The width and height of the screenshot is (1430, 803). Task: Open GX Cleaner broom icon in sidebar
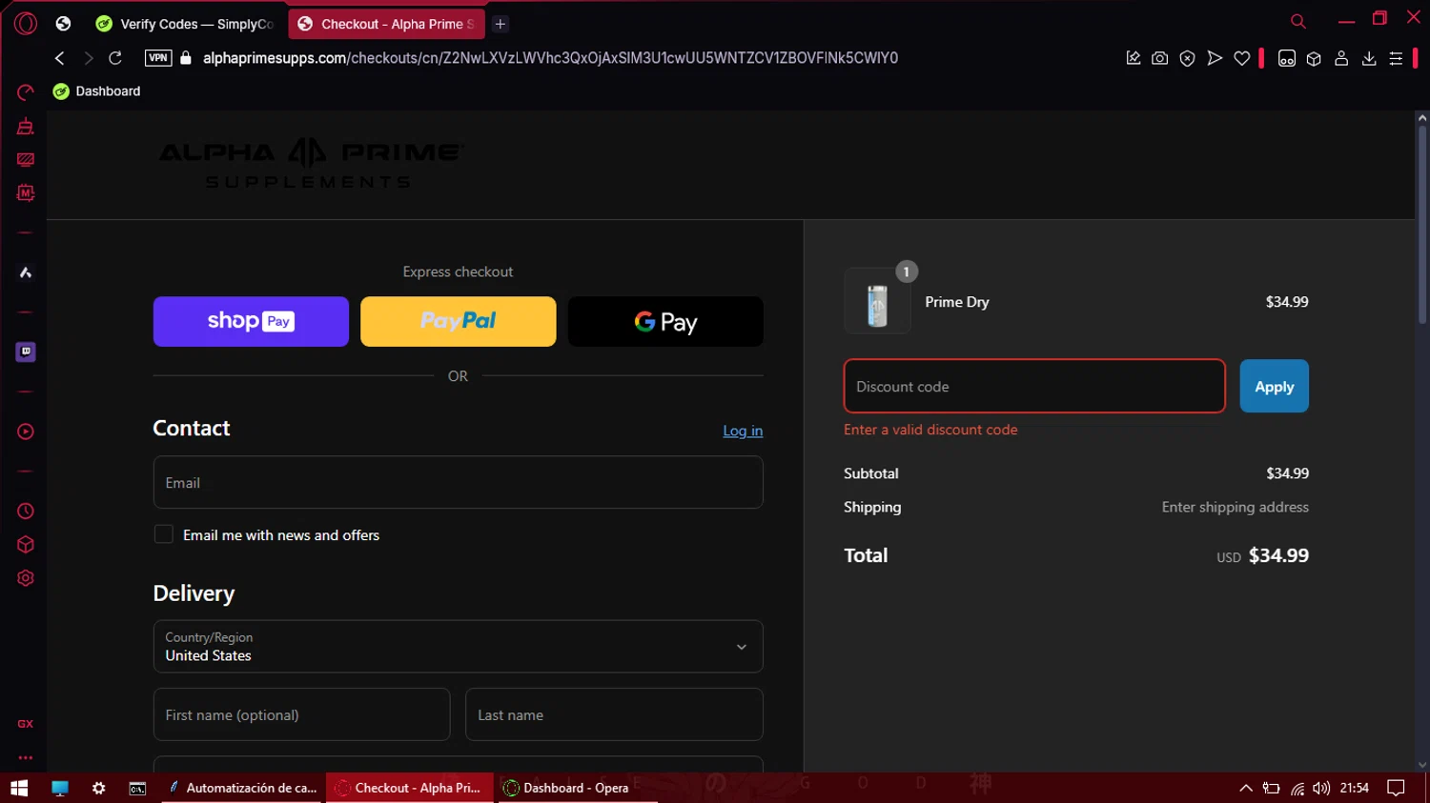pos(26,127)
